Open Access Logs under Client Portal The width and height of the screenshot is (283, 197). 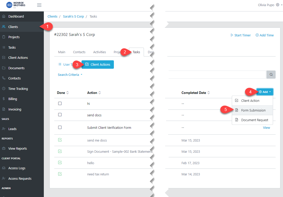point(17,168)
